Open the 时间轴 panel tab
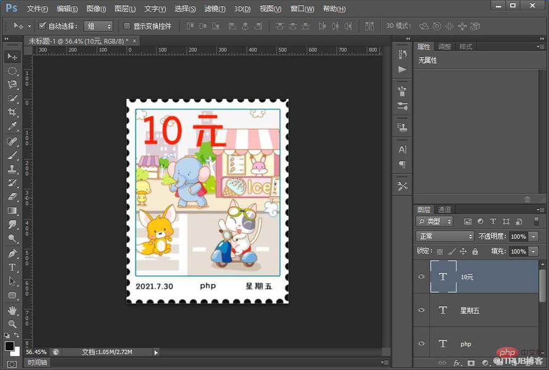The width and height of the screenshot is (549, 370). [37, 363]
